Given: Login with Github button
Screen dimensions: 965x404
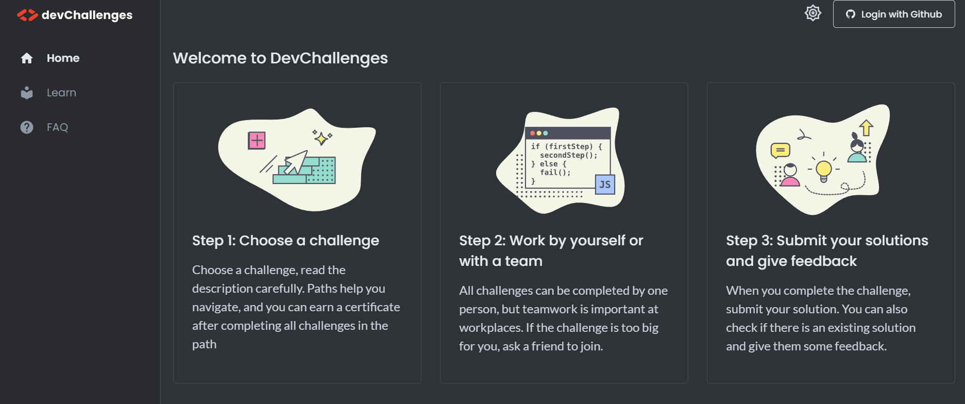Looking at the screenshot, I should click(894, 14).
